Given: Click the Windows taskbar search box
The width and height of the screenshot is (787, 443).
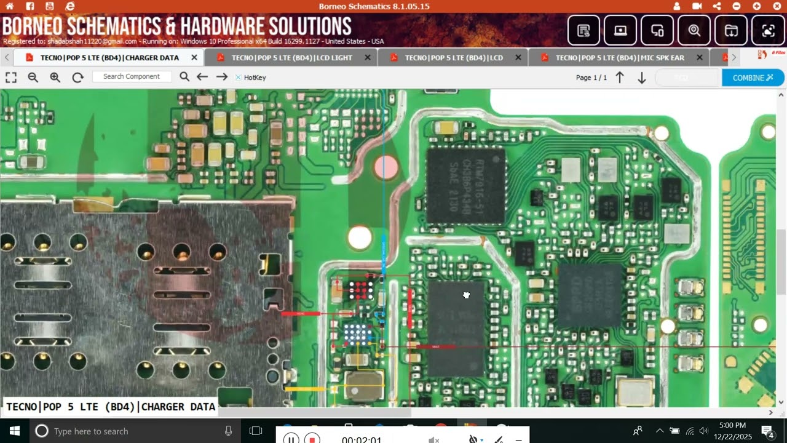Looking at the screenshot, I should point(135,431).
